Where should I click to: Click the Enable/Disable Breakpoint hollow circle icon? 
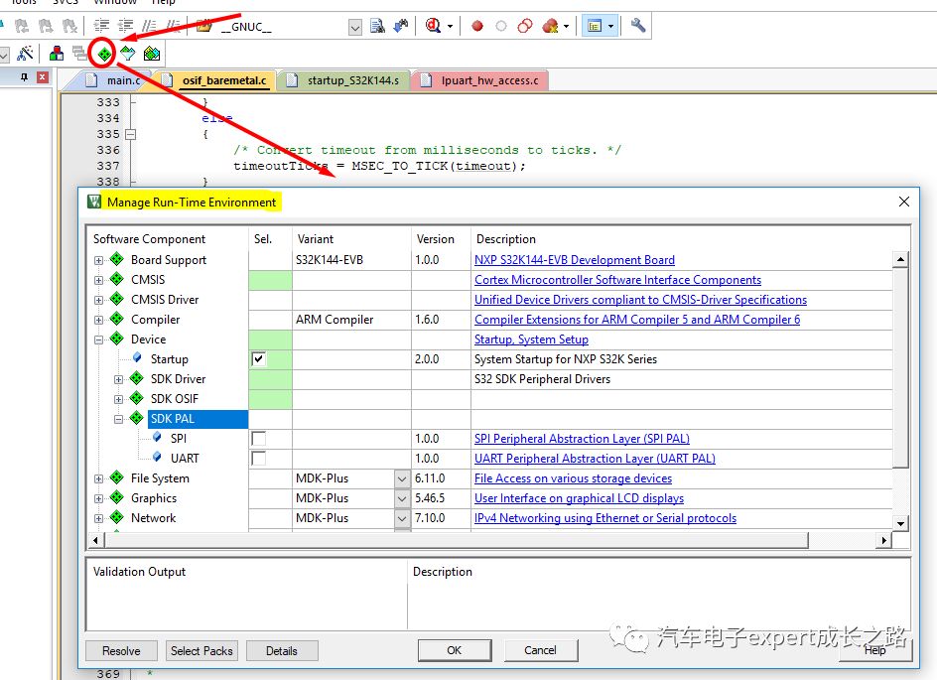point(501,26)
